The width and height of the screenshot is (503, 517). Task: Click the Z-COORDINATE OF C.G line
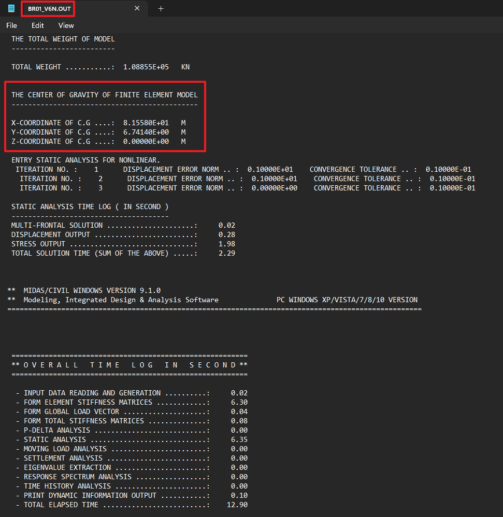point(62,141)
